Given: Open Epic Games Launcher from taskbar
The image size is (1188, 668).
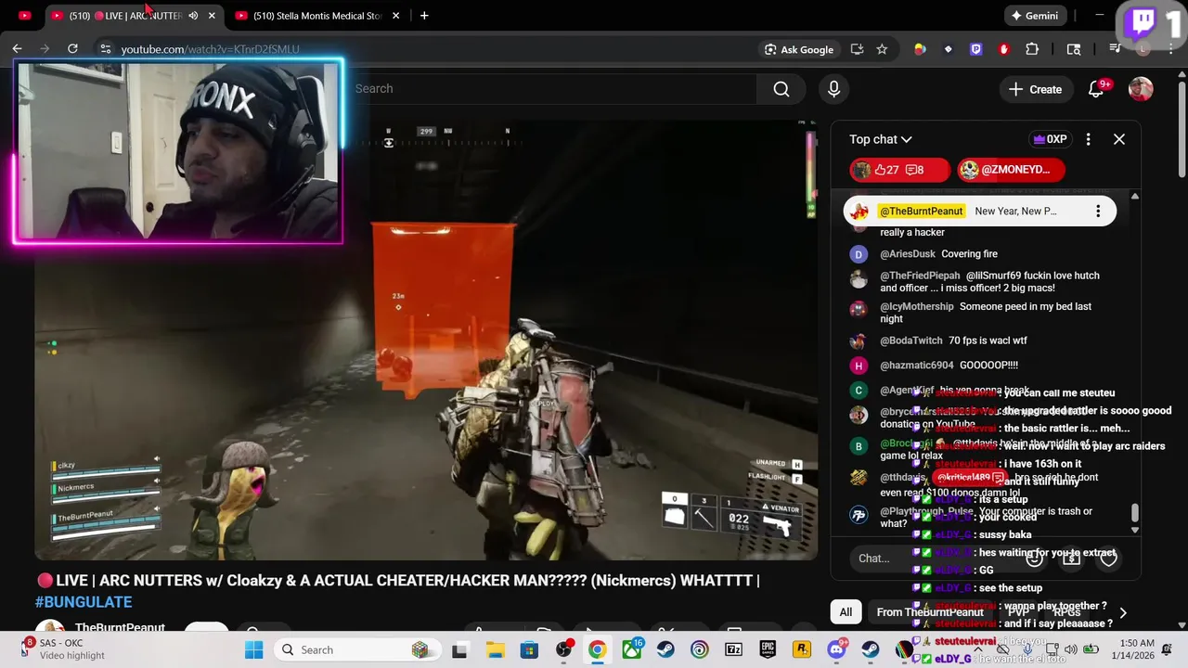Looking at the screenshot, I should [x=768, y=649].
